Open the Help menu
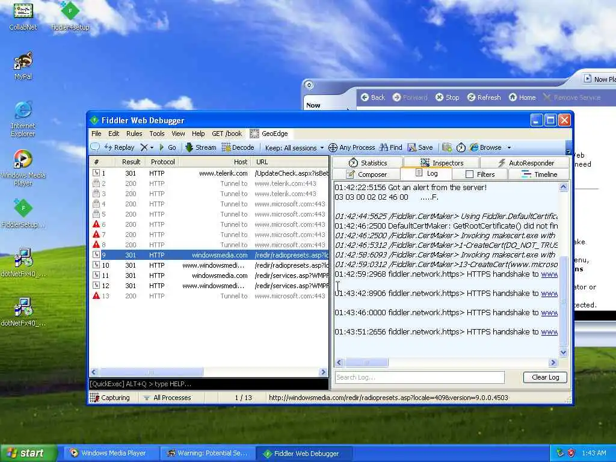The image size is (616, 462). tap(198, 134)
